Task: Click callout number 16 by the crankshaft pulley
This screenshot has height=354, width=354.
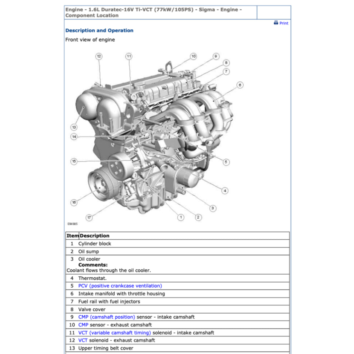Action: click(74, 203)
